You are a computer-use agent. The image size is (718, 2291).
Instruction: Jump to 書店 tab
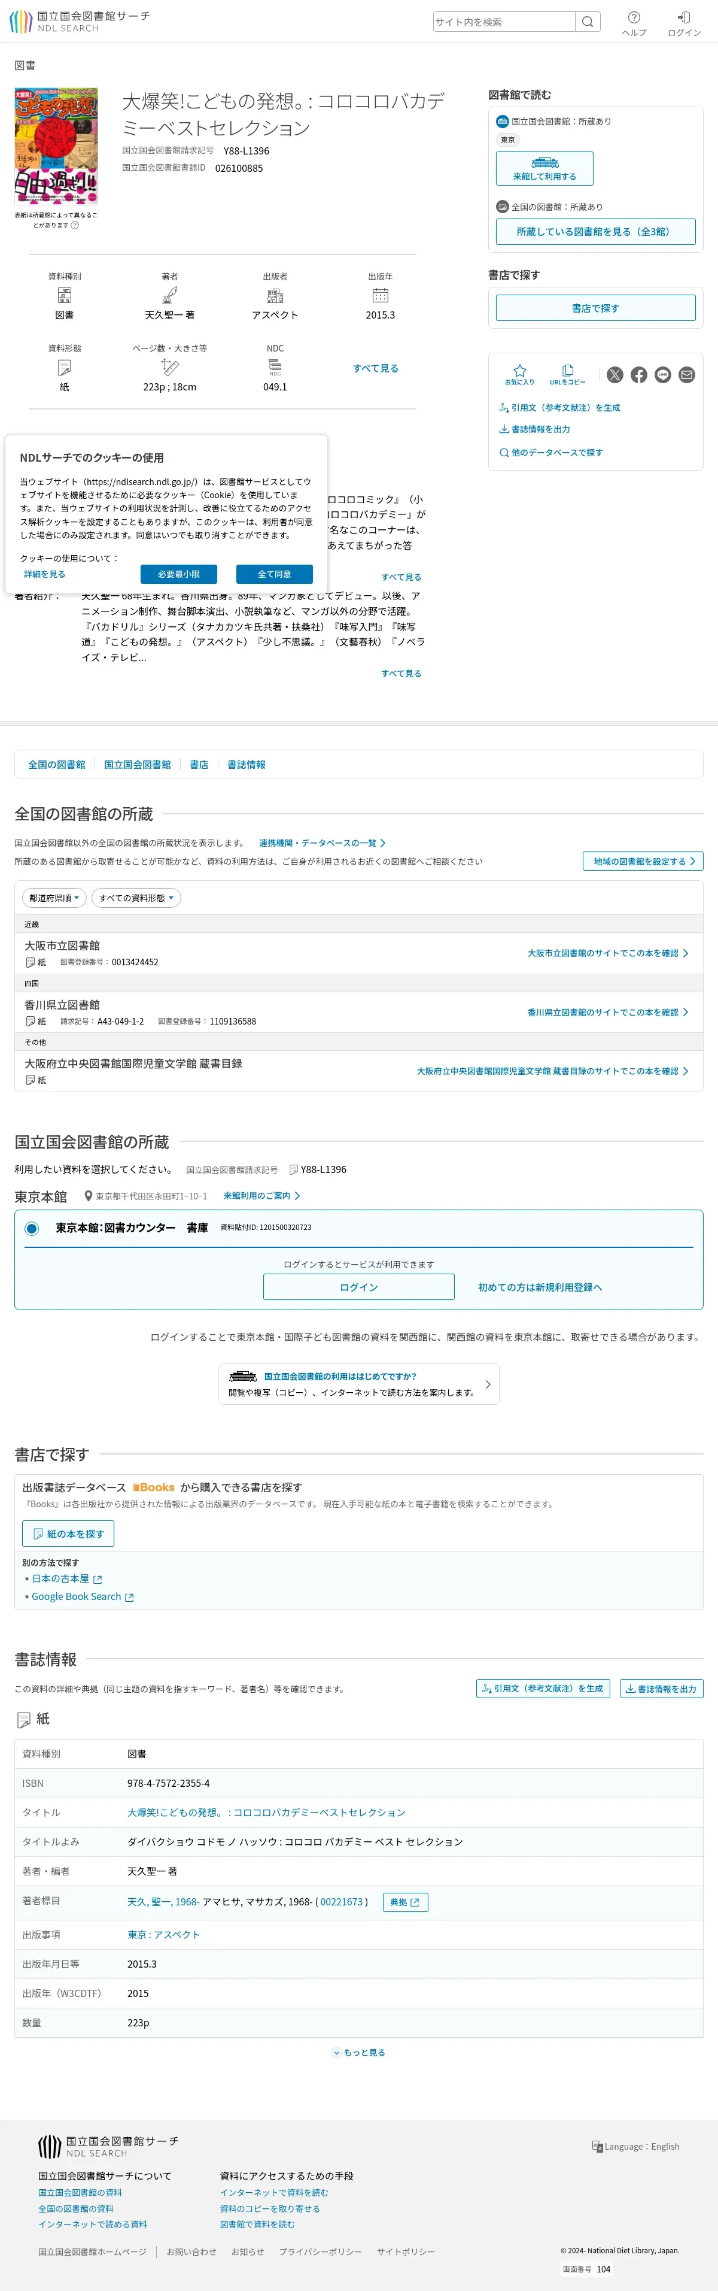tap(199, 764)
